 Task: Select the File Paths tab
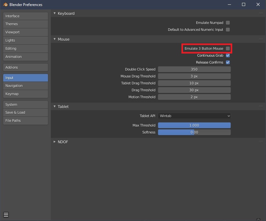pyautogui.click(x=26, y=121)
